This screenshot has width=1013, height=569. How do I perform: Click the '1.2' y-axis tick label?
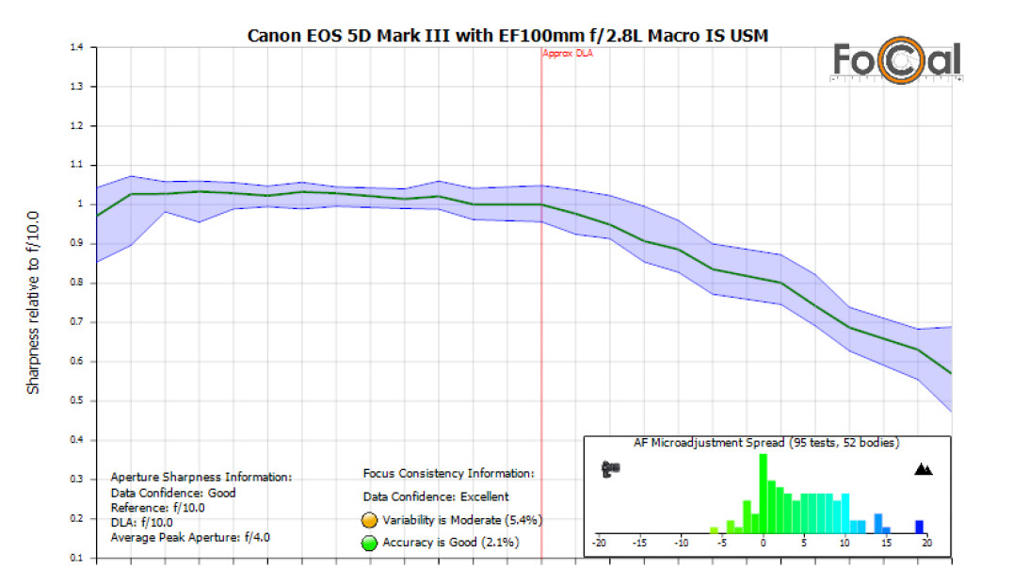[x=76, y=125]
